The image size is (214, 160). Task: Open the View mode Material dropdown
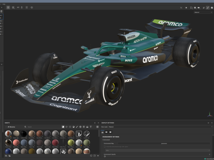pyautogui.click(x=160, y=127)
